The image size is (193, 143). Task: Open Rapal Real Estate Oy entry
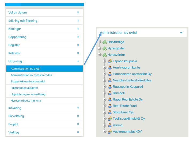pos(127,100)
